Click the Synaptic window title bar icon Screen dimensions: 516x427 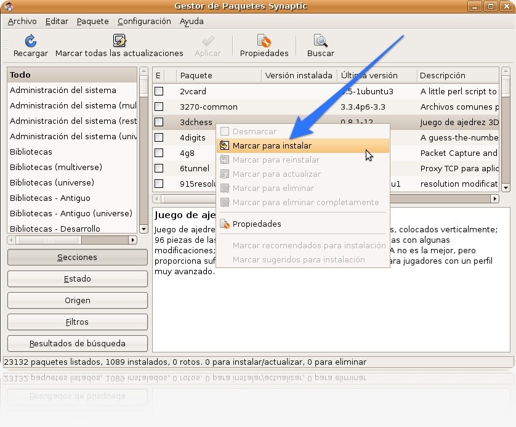[x=9, y=6]
